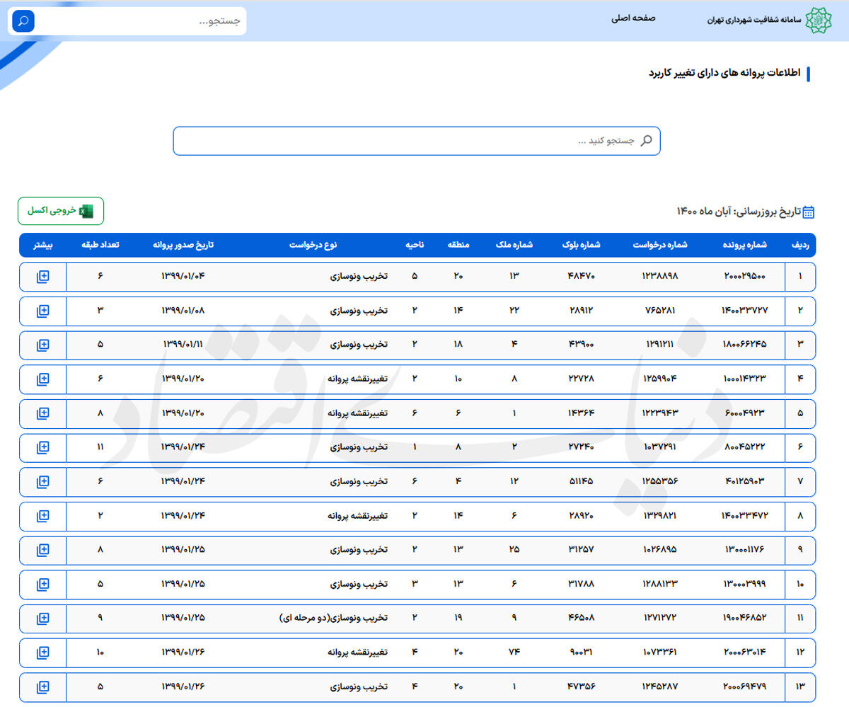Click request number ۱۲۷۱۲۷۲ in row 11
Screen dimensions: 849x707
click(x=660, y=618)
